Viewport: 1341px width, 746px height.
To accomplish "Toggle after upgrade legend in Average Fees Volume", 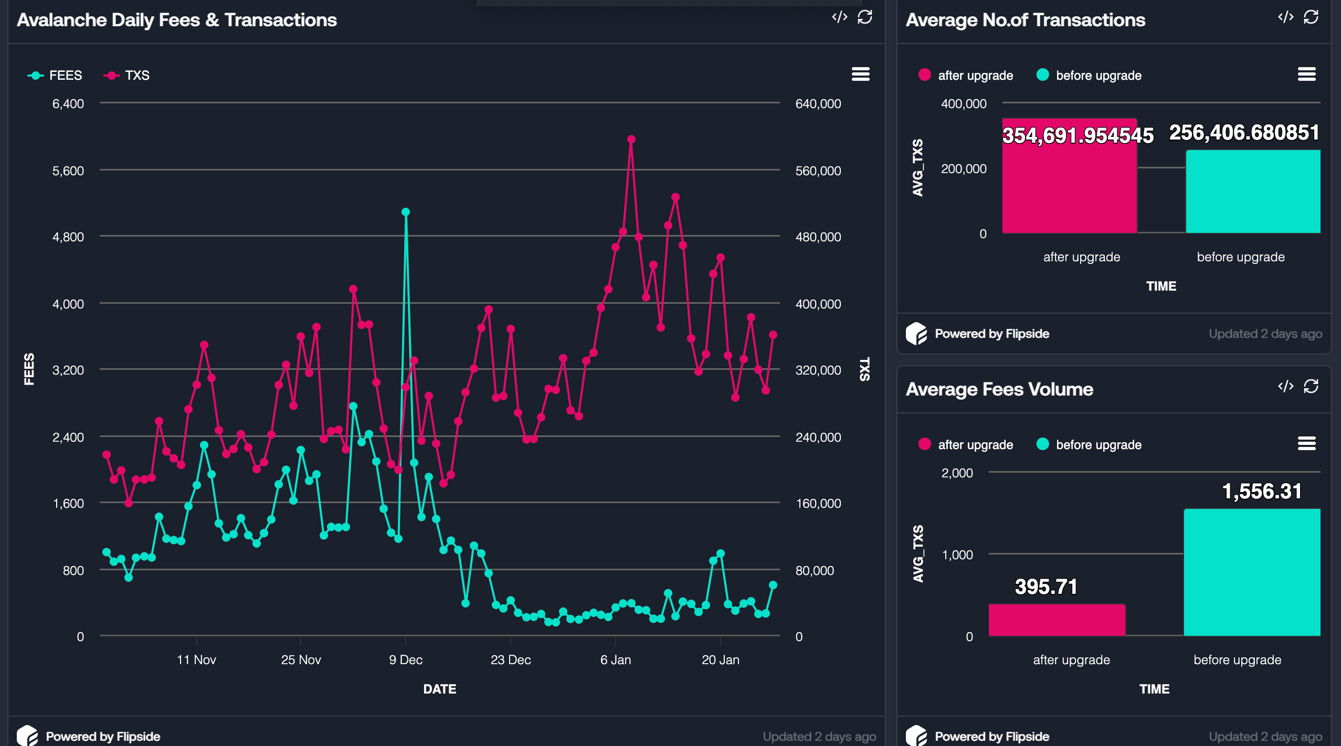I will 966,445.
